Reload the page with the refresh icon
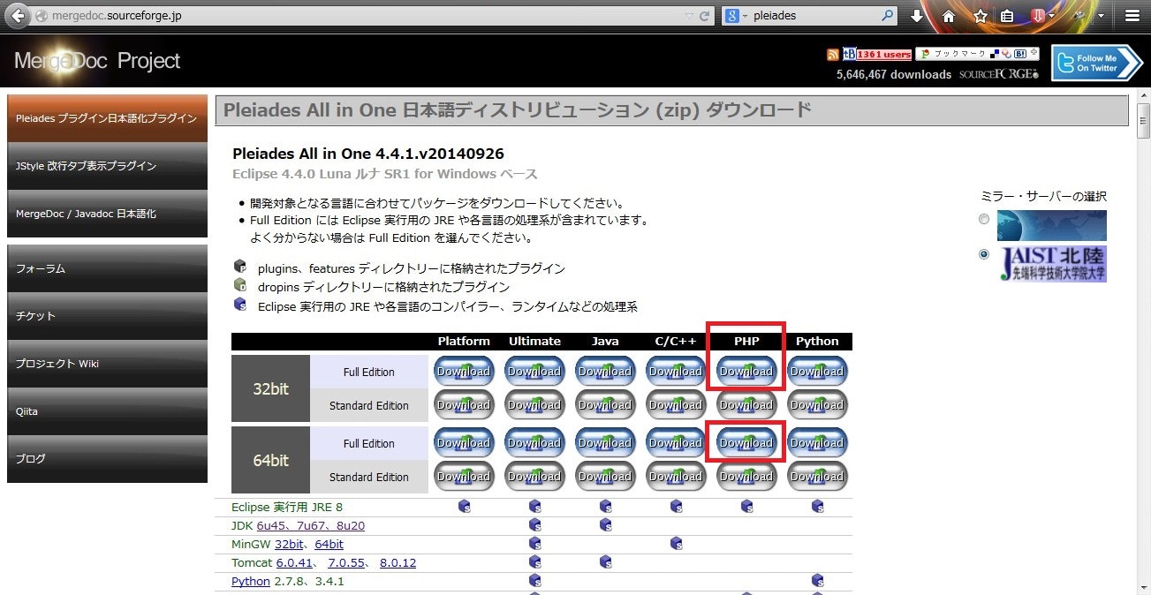 pos(704,16)
